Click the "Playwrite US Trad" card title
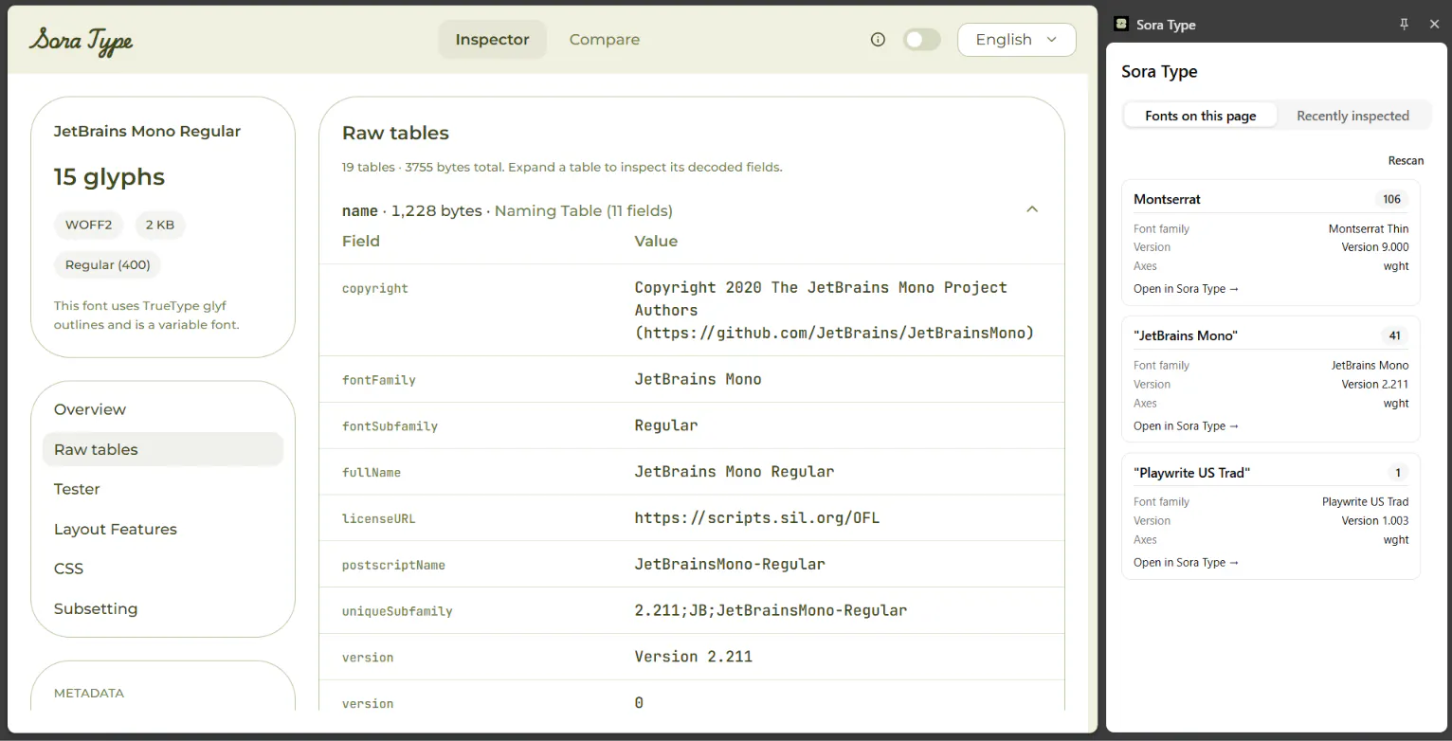 click(x=1191, y=472)
